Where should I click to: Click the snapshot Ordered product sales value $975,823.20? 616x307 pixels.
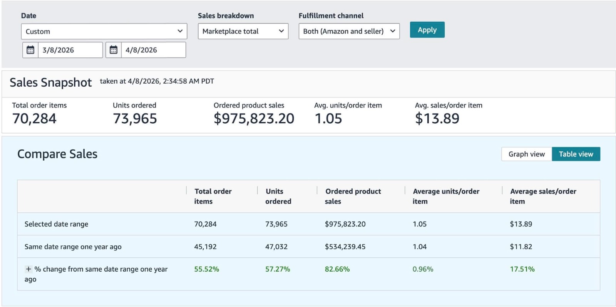[254, 119]
